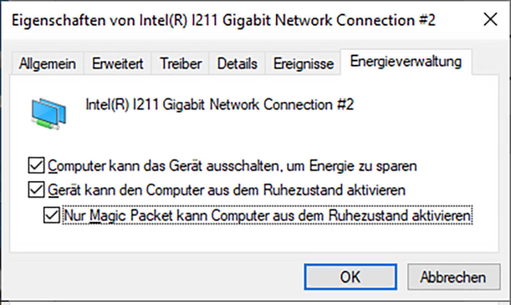Image resolution: width=511 pixels, height=305 pixels.
Task: Go to the Details tab
Action: coord(237,64)
